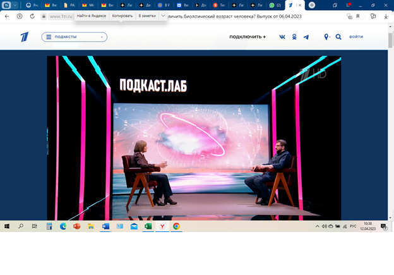Reload the current page
The width and height of the screenshot is (394, 275).
pyautogui.click(x=32, y=16)
